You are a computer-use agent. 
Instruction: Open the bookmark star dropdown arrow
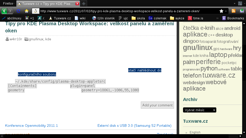click(226, 11)
